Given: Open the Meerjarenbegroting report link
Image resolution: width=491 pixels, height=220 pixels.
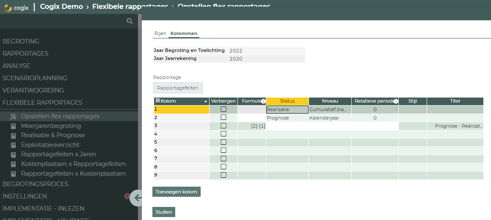Looking at the screenshot, I should (x=51, y=126).
